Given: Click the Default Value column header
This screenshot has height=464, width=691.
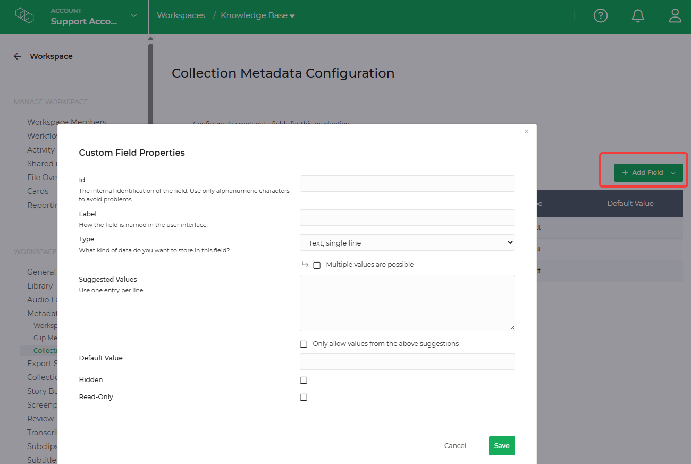Looking at the screenshot, I should pyautogui.click(x=630, y=204).
